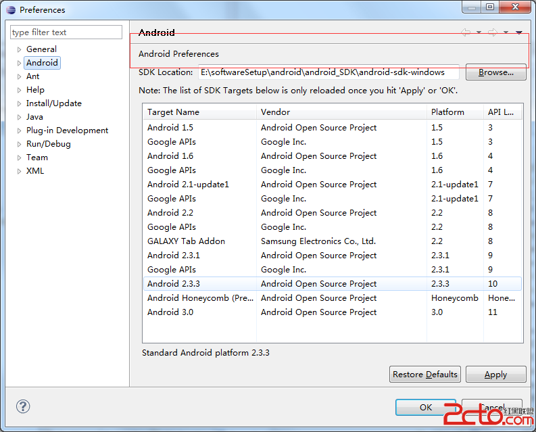Click the back navigation arrow icon

(x=466, y=32)
